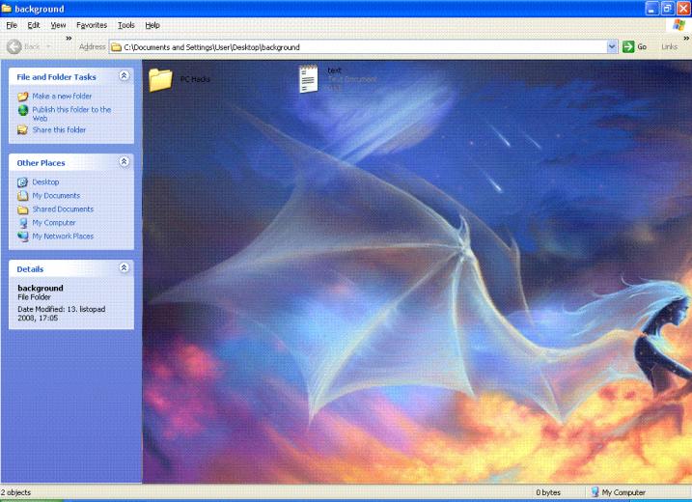Click the My Network Places icon
Screen dimensions: 692x502
[x=22, y=237]
